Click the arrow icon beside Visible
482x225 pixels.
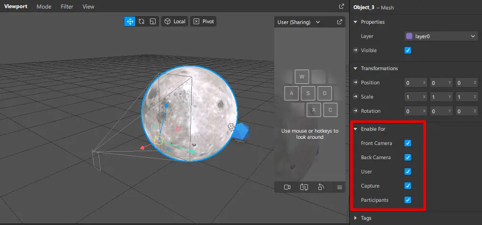point(356,50)
